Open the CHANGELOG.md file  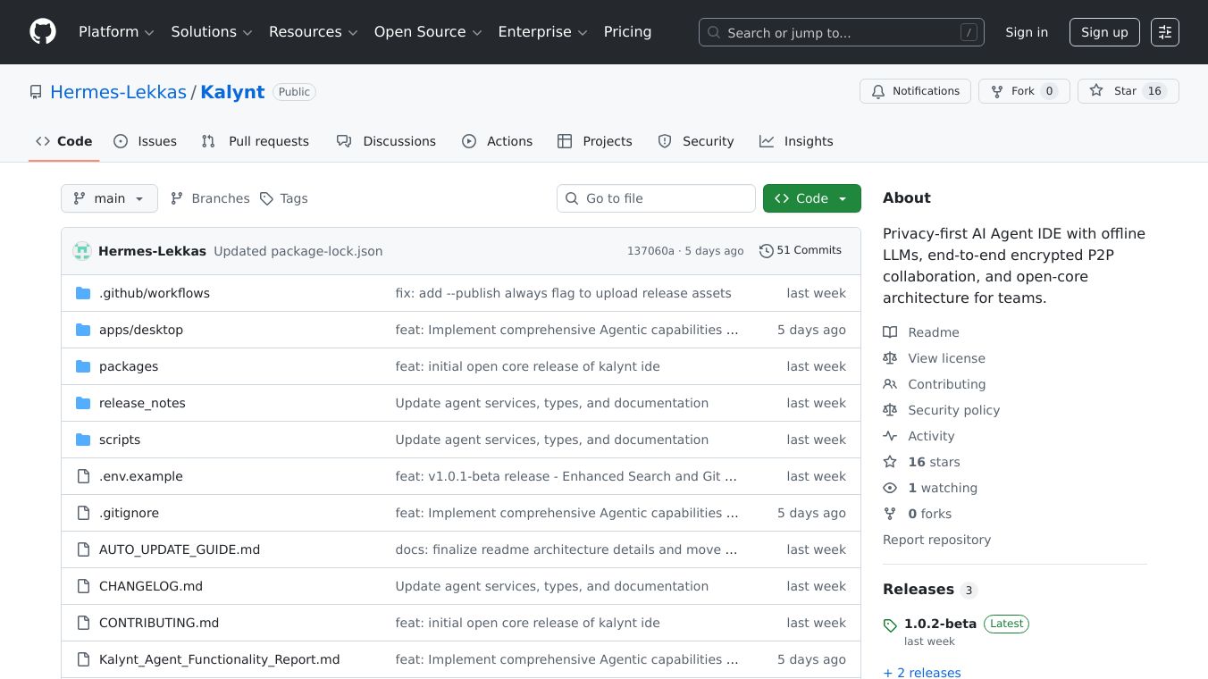(x=151, y=586)
